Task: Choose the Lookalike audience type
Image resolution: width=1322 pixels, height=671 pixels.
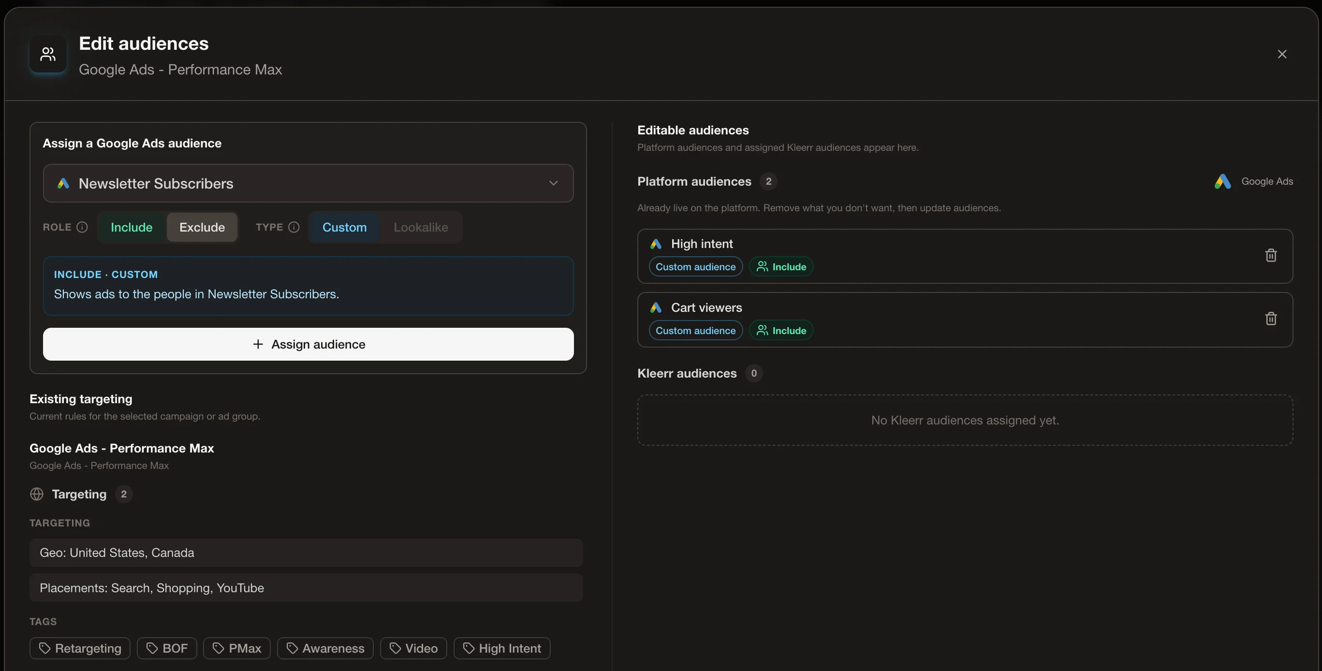Action: 421,227
